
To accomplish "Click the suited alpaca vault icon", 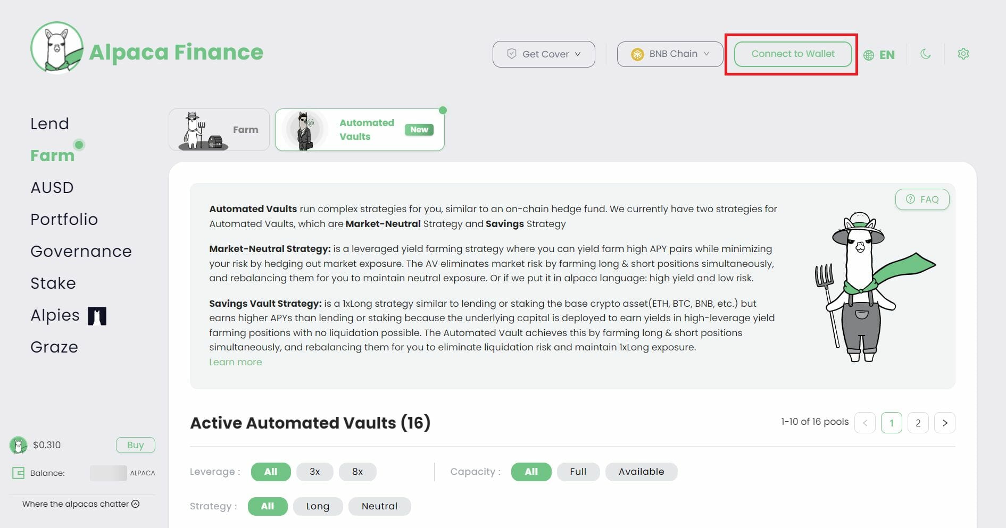I will 304,131.
